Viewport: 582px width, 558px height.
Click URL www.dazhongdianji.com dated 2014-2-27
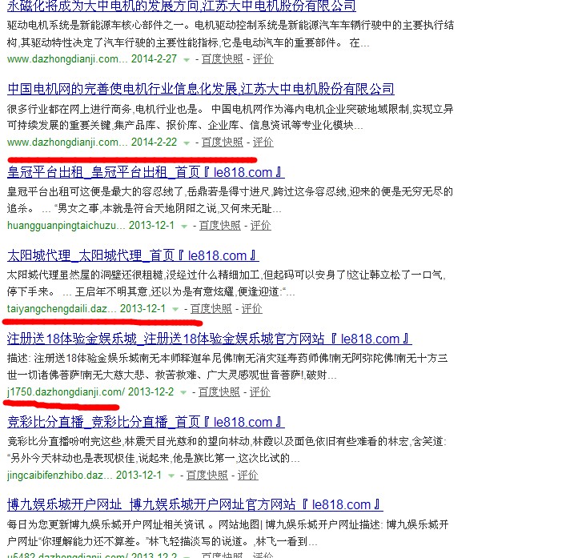point(66,59)
